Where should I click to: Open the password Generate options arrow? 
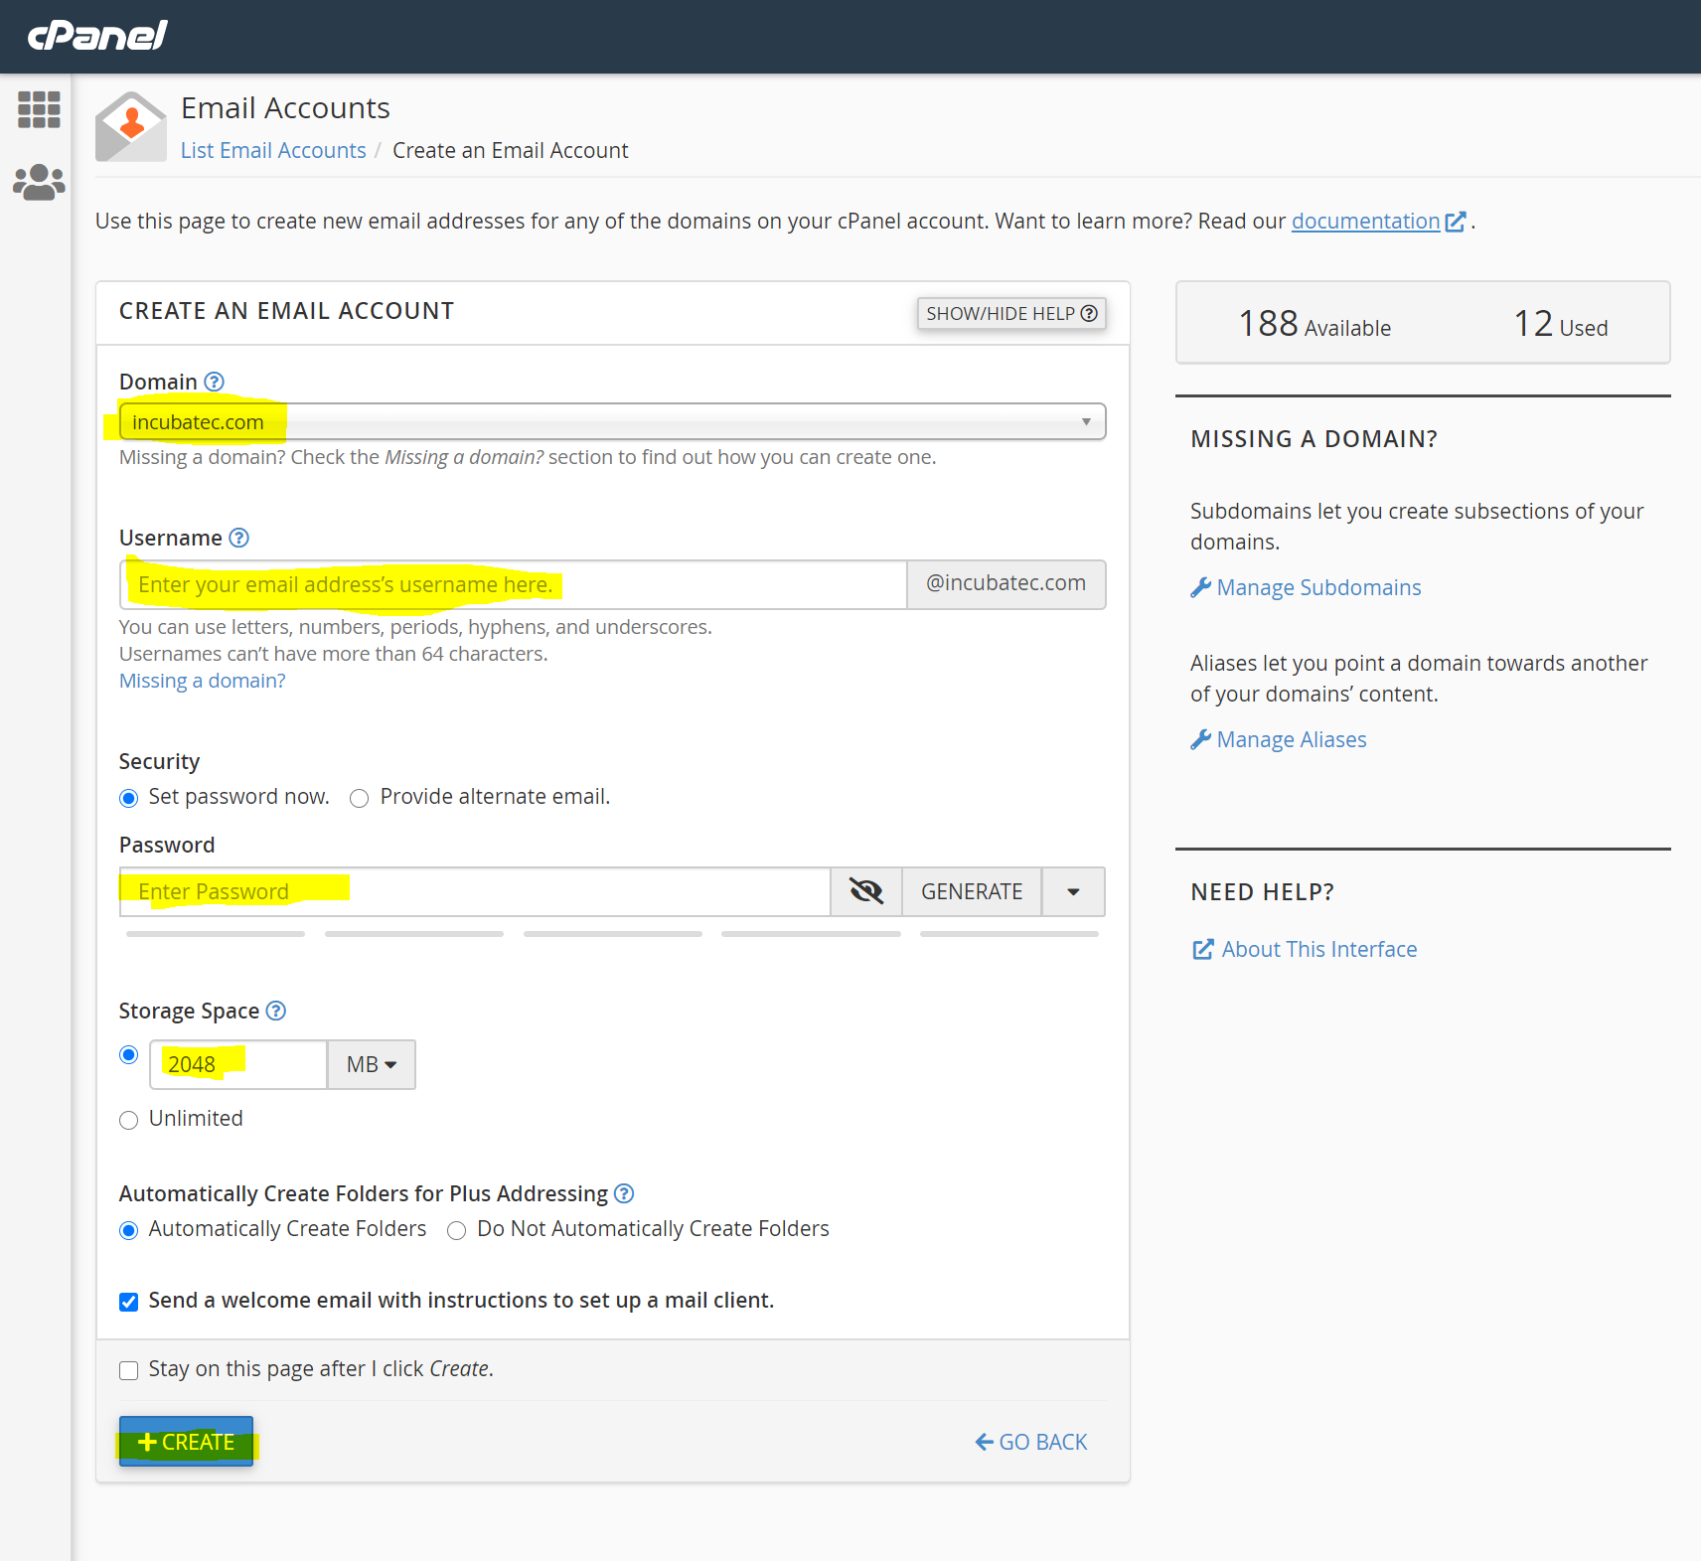tap(1073, 891)
